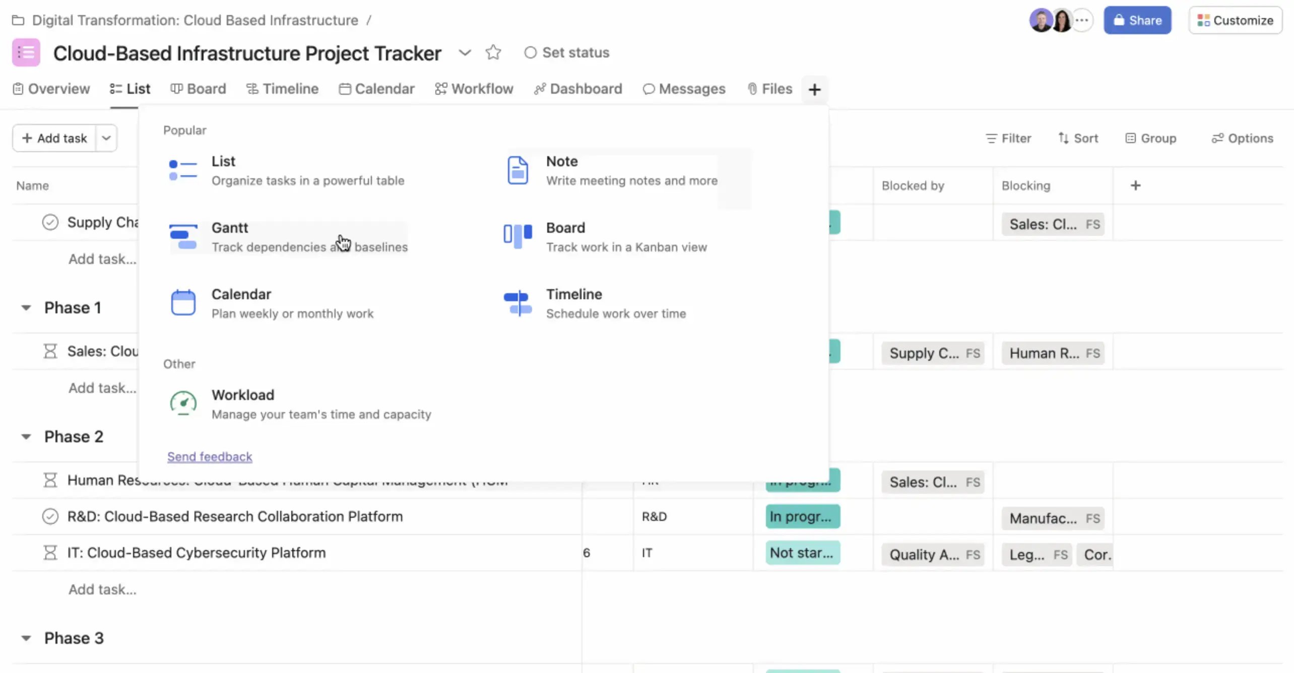Open the Calendar tab
1294x673 pixels.
point(376,89)
